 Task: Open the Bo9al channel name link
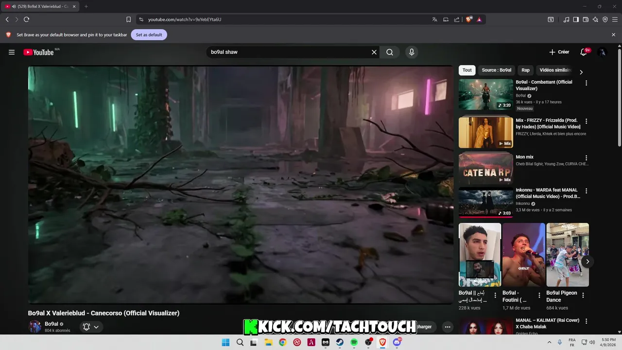click(52, 324)
